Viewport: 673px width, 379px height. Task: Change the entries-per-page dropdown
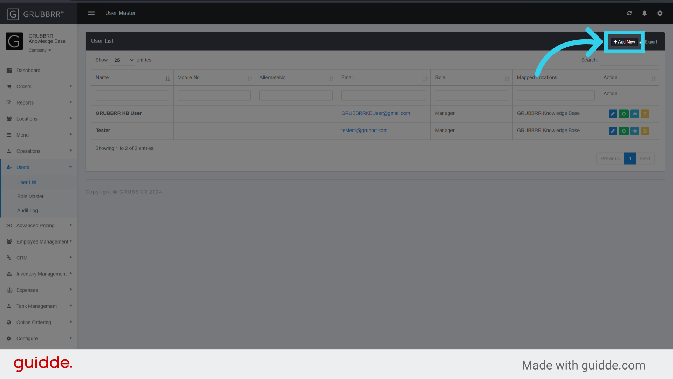[x=122, y=60]
